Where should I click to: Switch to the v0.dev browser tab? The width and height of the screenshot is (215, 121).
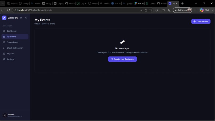click(x=35, y=3)
